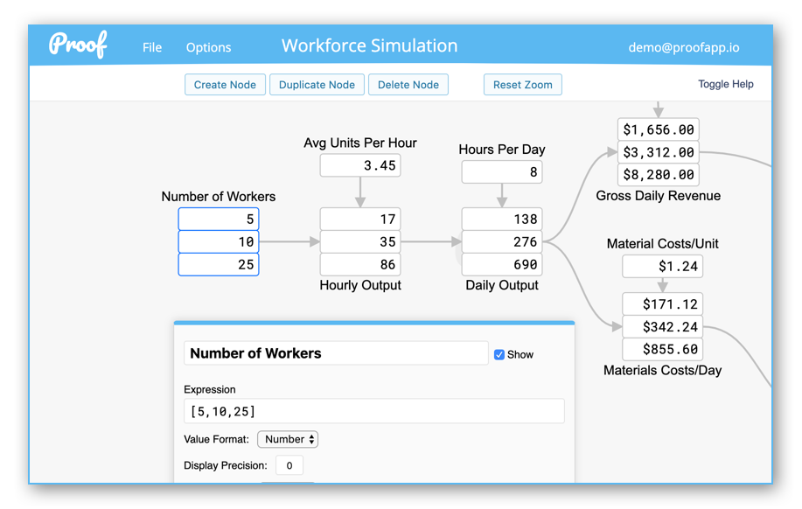Click the Hours Per Day label
The height and width of the screenshot is (509, 802).
[x=502, y=150]
